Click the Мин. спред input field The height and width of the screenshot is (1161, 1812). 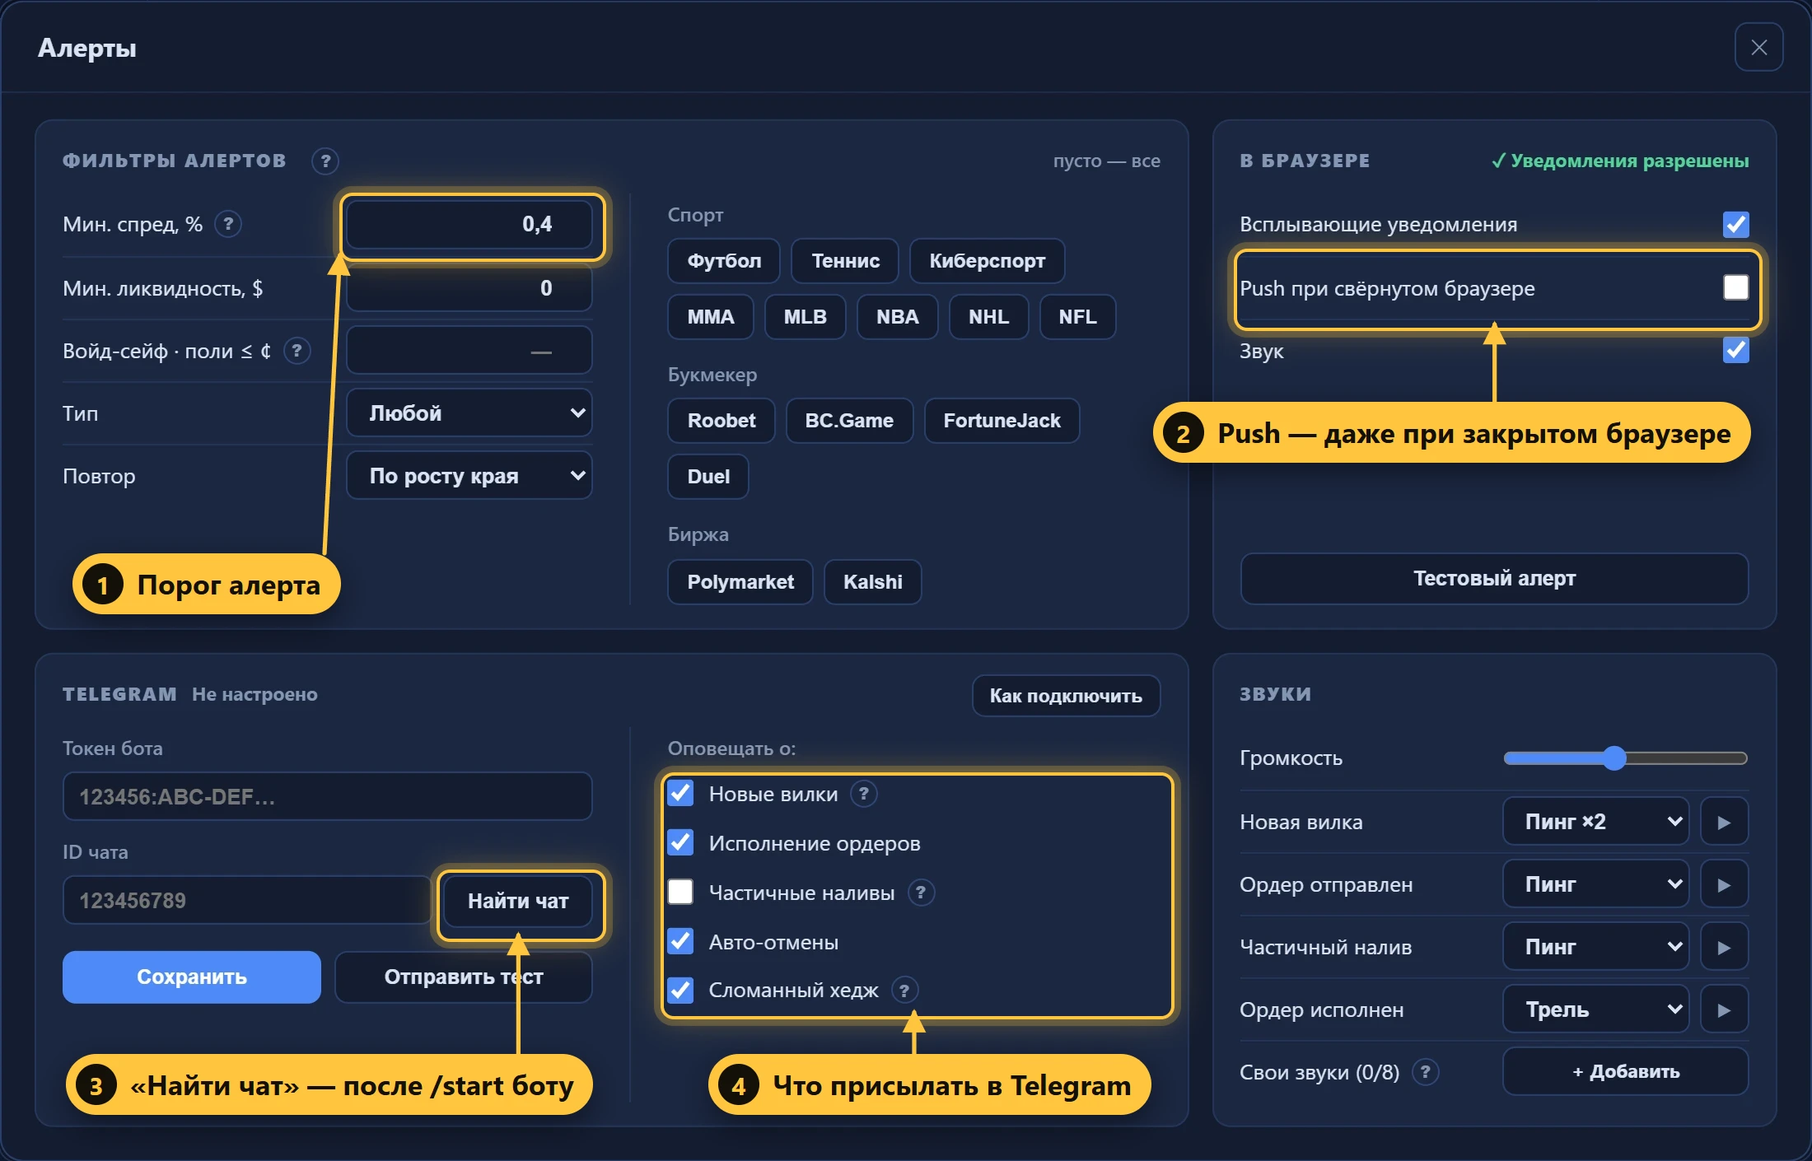469,224
